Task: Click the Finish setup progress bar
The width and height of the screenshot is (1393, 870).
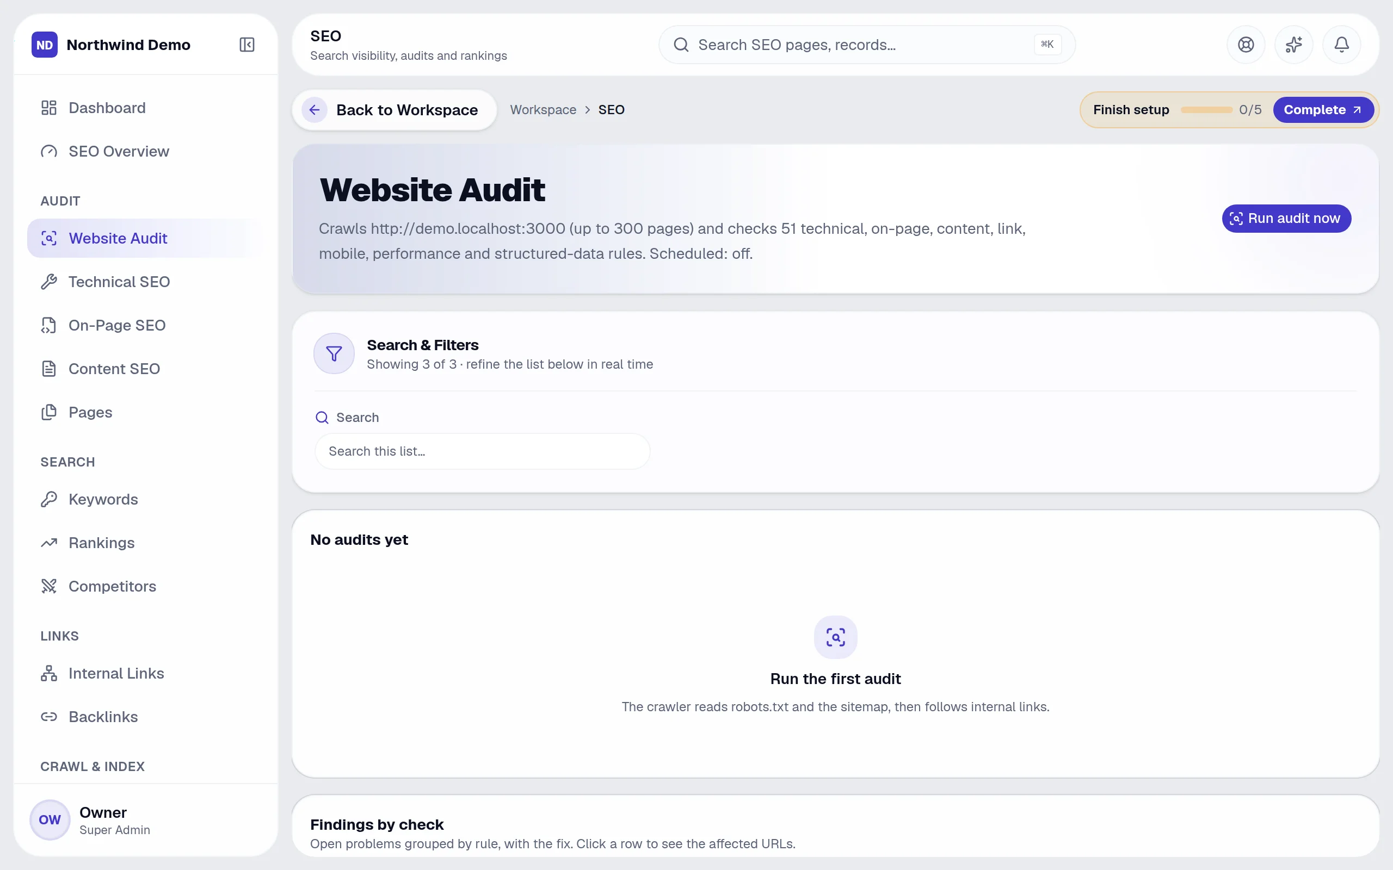Action: pyautogui.click(x=1206, y=110)
